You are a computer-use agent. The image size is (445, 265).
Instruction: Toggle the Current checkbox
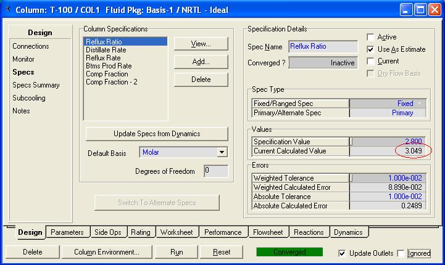[371, 62]
